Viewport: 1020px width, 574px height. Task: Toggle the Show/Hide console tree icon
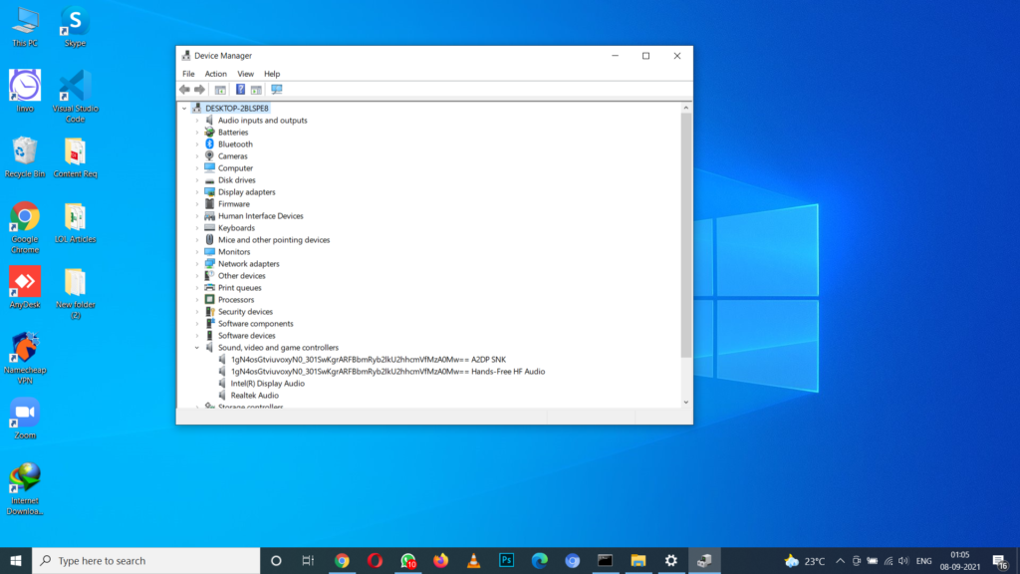(220, 89)
